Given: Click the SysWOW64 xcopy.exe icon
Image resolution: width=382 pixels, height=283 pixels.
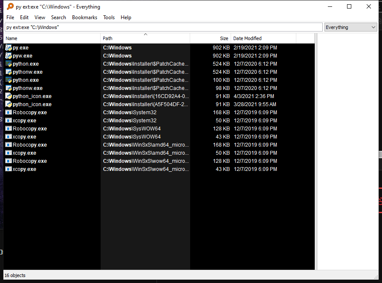Looking at the screenshot, I should tap(9, 137).
